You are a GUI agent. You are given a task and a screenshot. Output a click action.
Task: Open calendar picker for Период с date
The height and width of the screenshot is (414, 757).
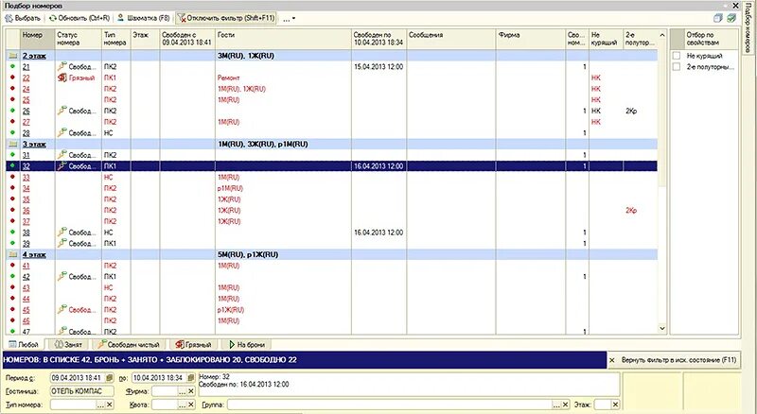[x=110, y=377]
